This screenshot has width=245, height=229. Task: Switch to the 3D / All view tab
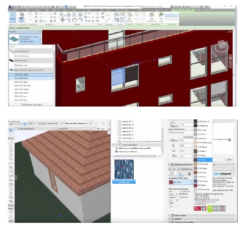point(100,129)
